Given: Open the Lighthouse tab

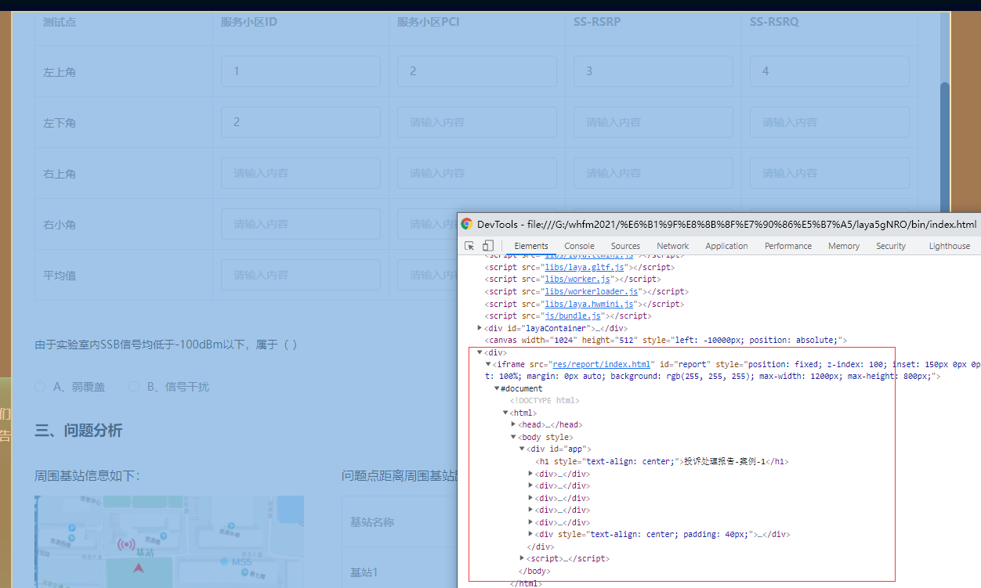Looking at the screenshot, I should tap(949, 245).
